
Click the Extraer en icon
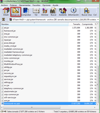coord(16,12)
